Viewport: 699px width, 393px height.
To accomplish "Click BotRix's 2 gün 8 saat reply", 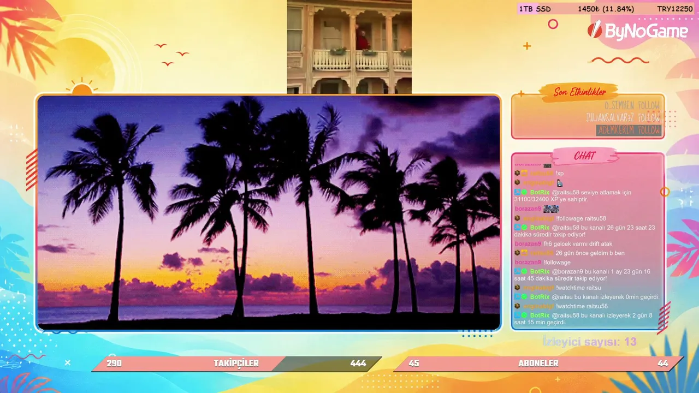I will [x=583, y=319].
